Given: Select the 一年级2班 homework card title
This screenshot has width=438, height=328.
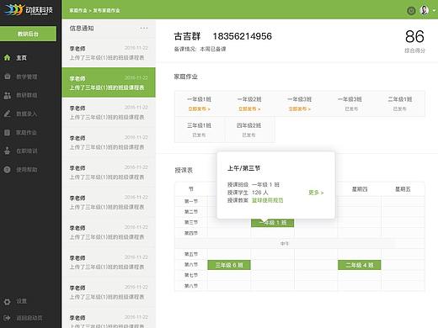Looking at the screenshot, I should click(249, 99).
